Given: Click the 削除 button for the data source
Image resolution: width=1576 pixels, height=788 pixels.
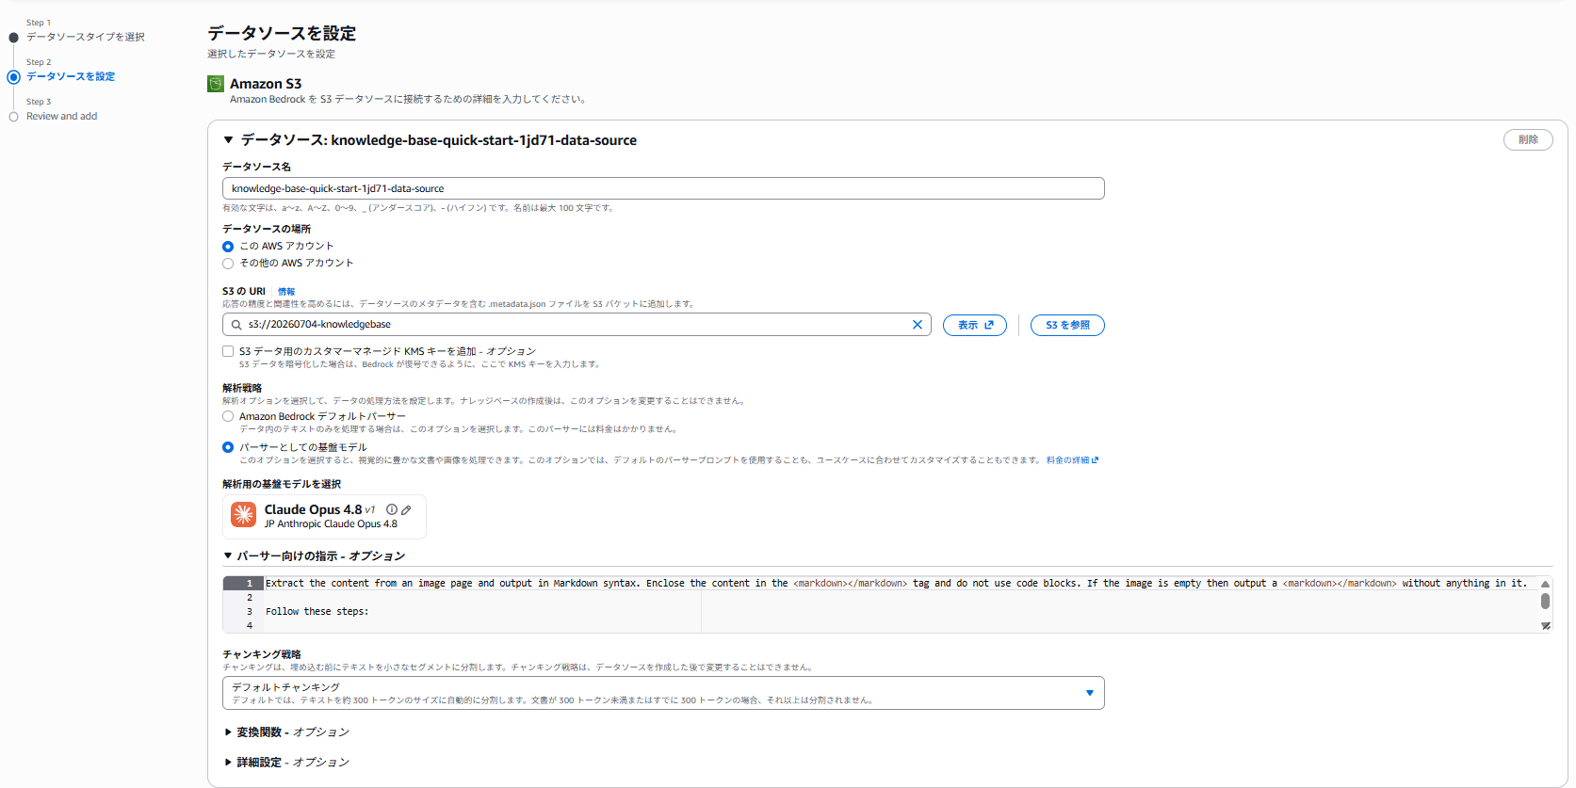Looking at the screenshot, I should click(x=1528, y=139).
